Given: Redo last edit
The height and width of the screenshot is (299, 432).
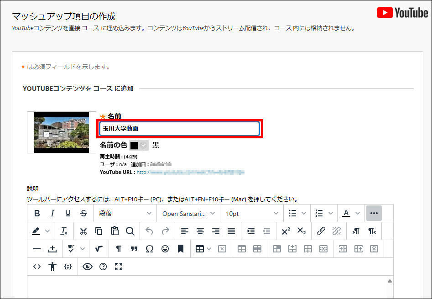Looking at the screenshot, I should pyautogui.click(x=165, y=231).
